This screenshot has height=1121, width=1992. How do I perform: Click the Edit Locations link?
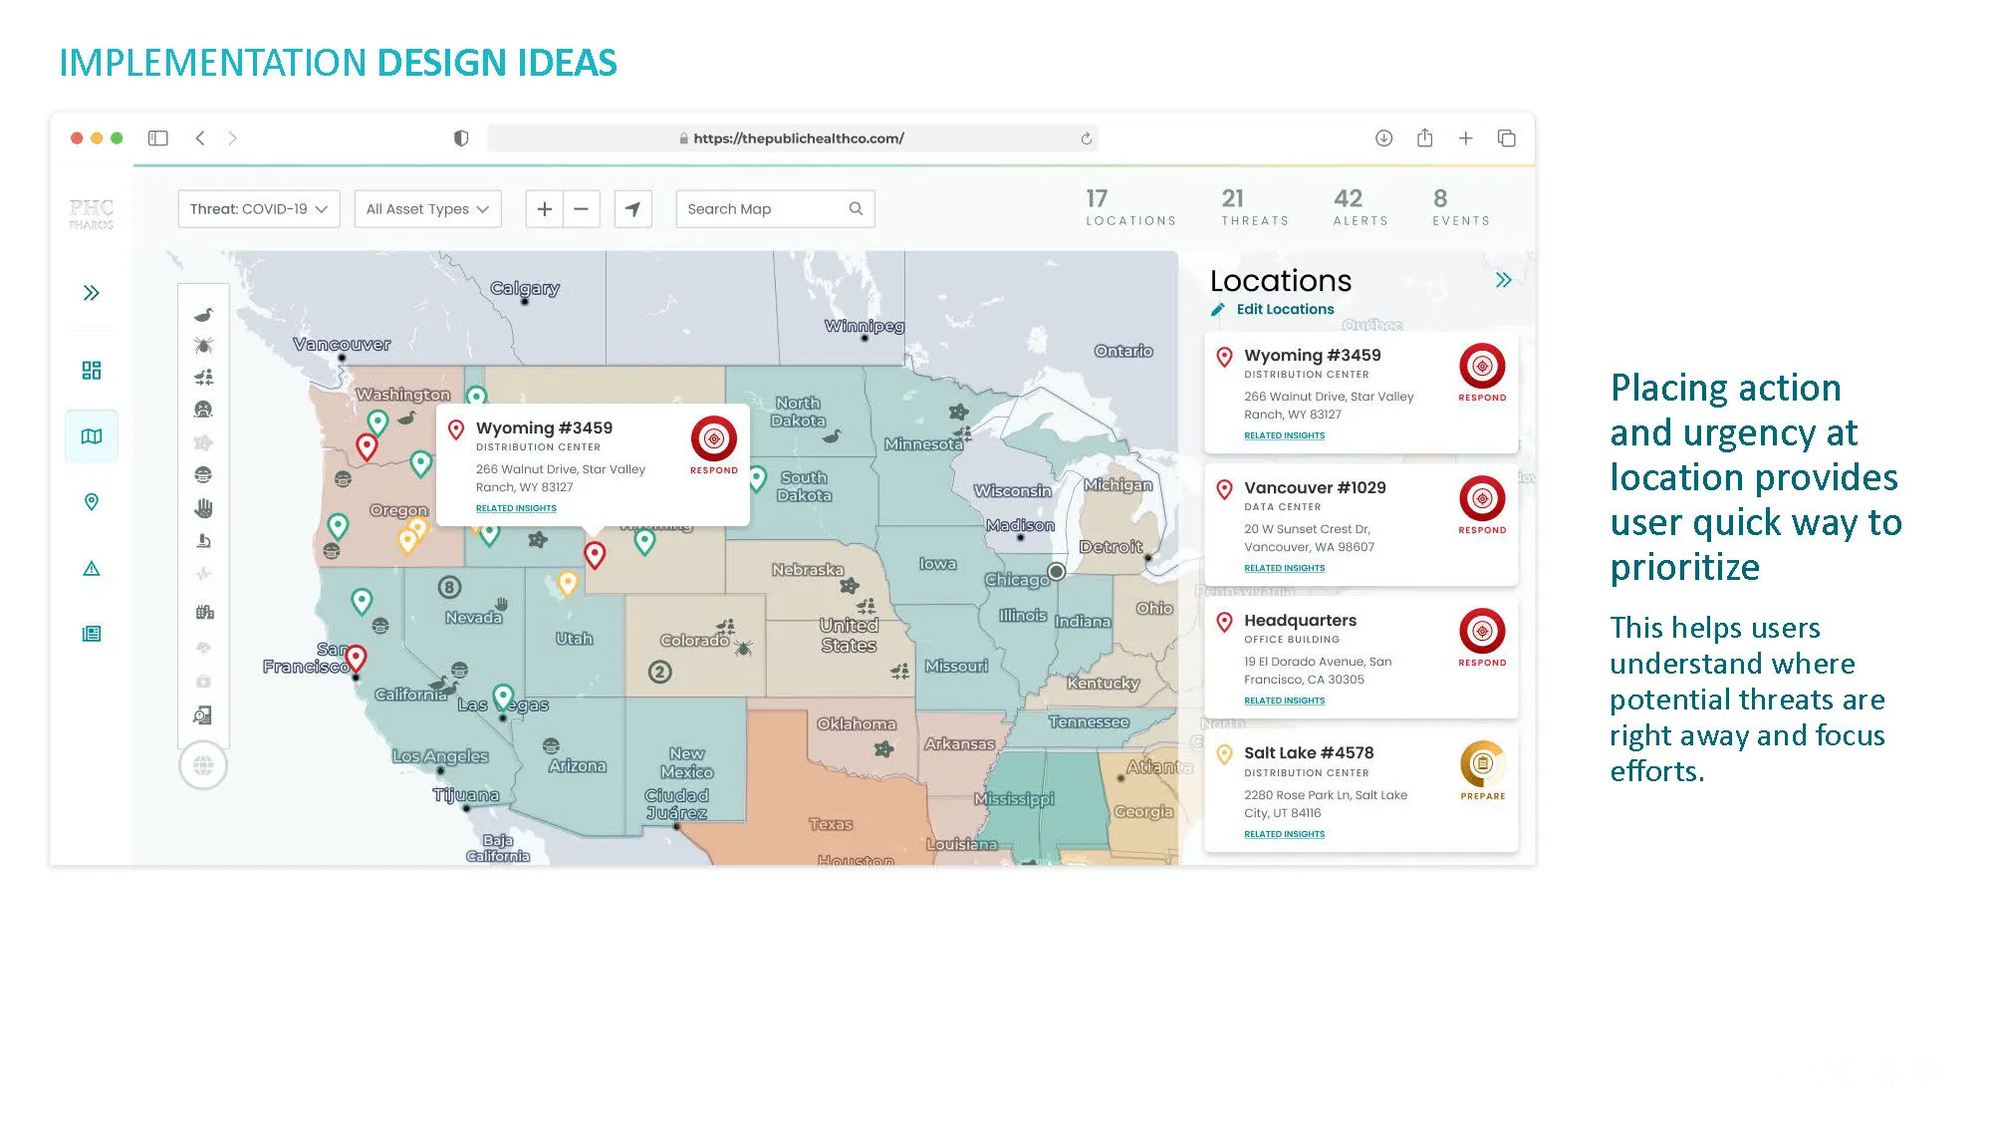pyautogui.click(x=1284, y=310)
